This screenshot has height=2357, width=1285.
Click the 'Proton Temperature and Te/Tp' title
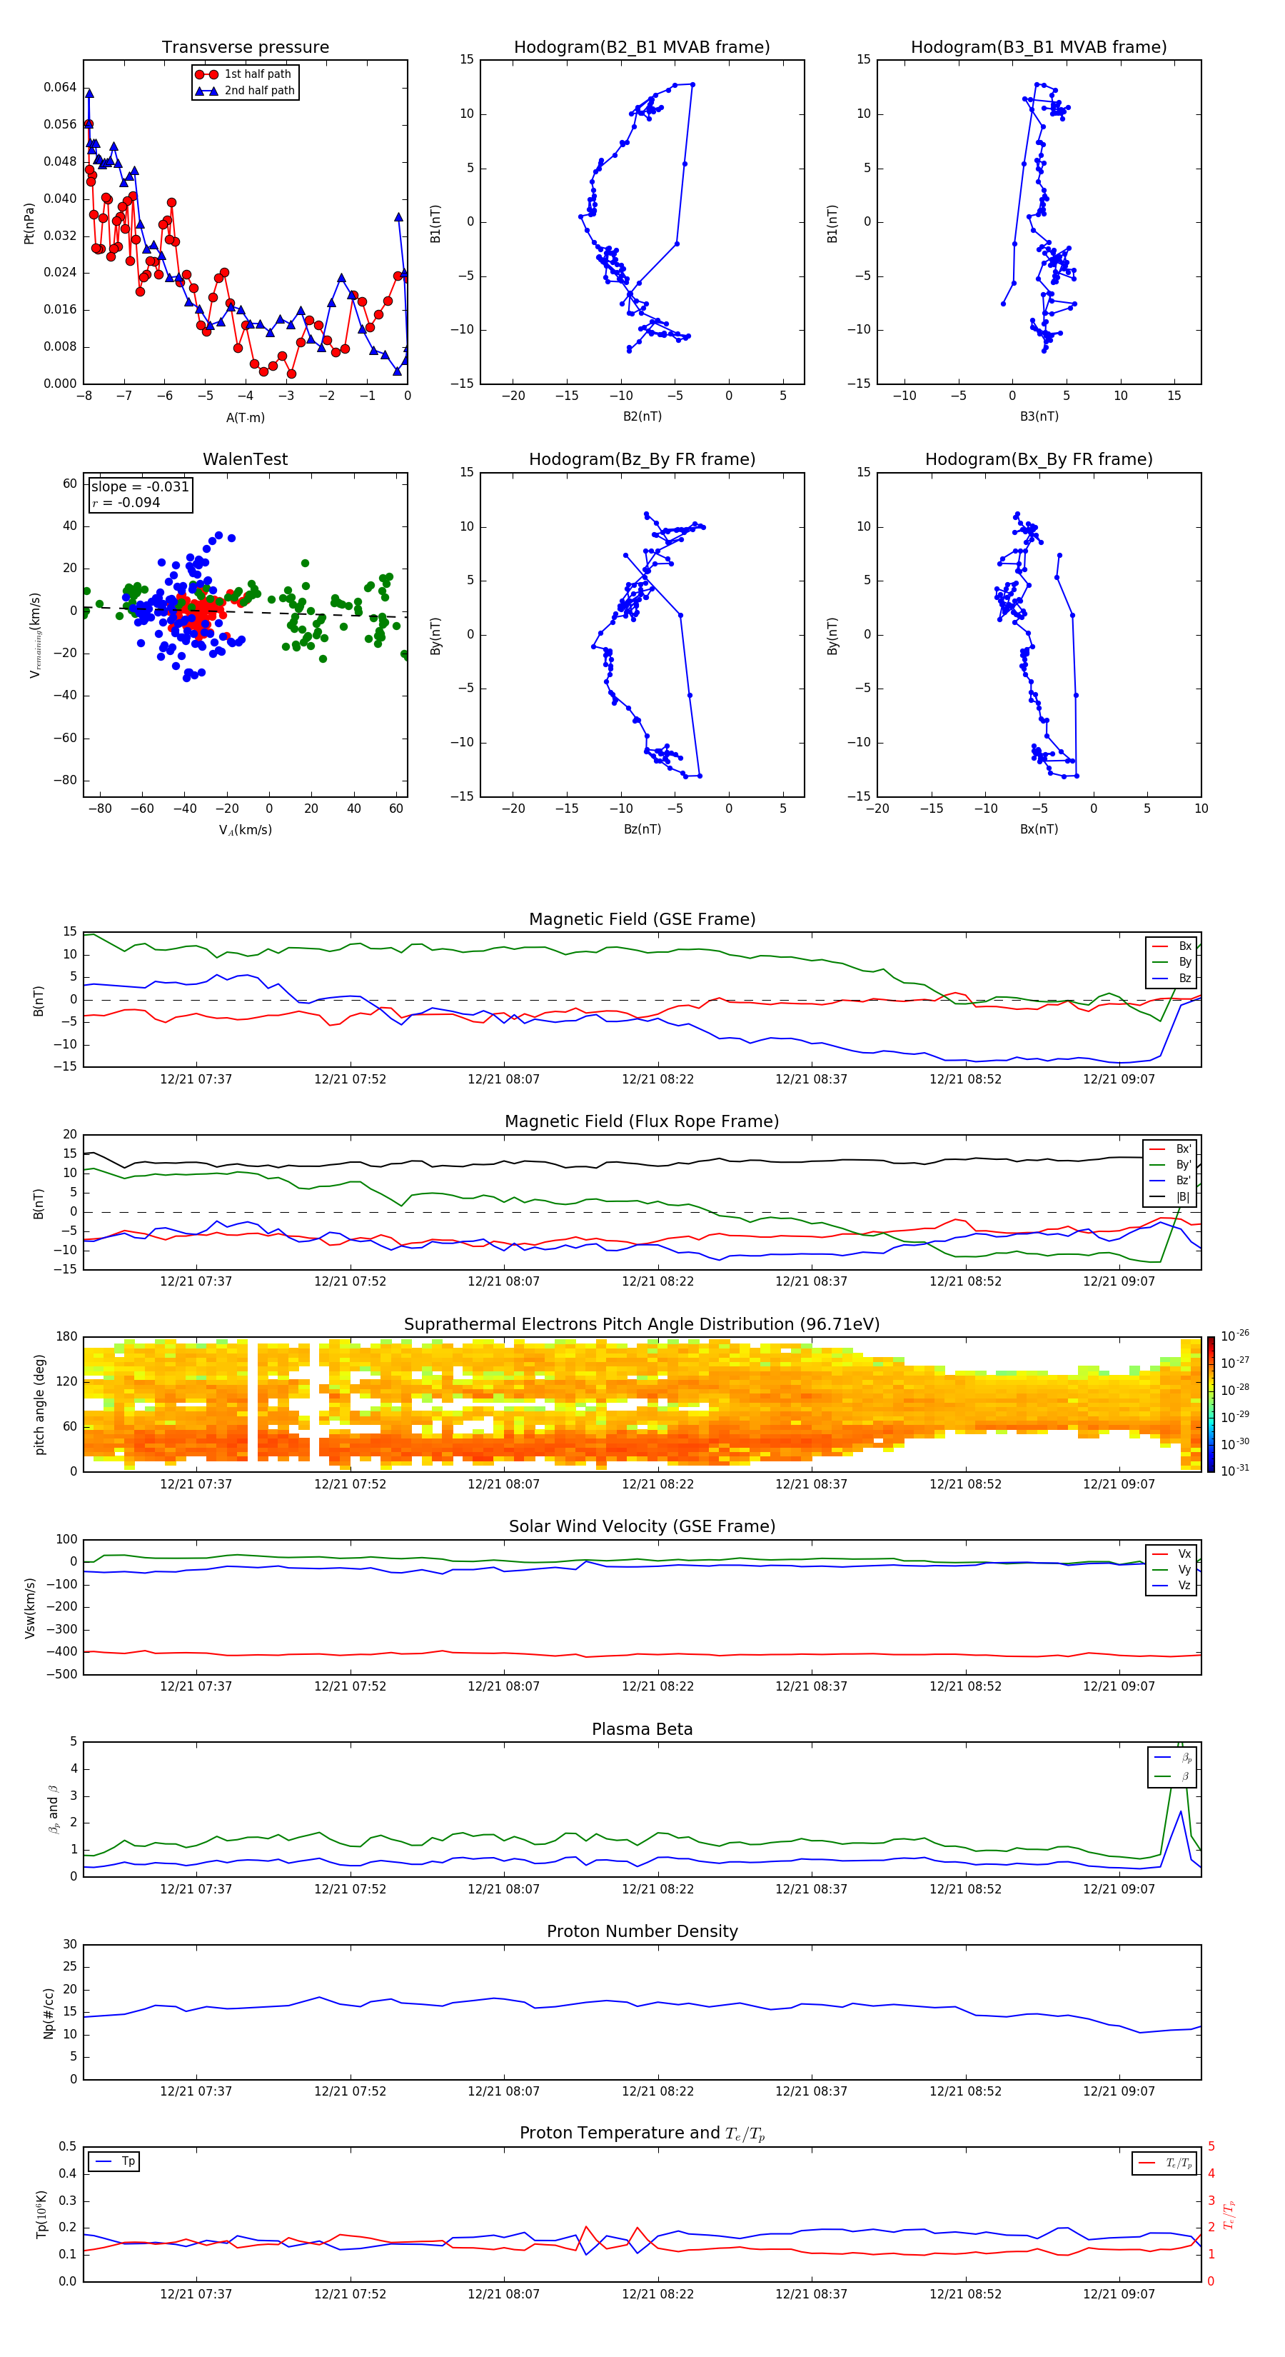pos(642,2133)
